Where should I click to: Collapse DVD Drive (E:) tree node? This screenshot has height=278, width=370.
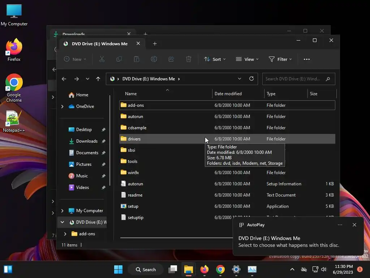click(x=62, y=222)
